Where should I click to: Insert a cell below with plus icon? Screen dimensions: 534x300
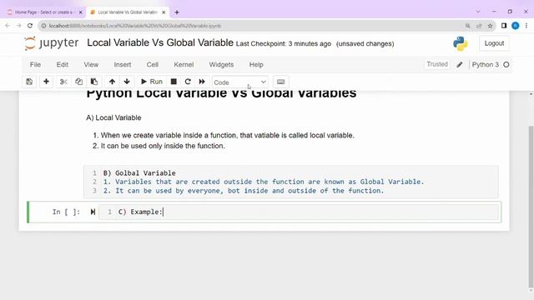point(47,82)
